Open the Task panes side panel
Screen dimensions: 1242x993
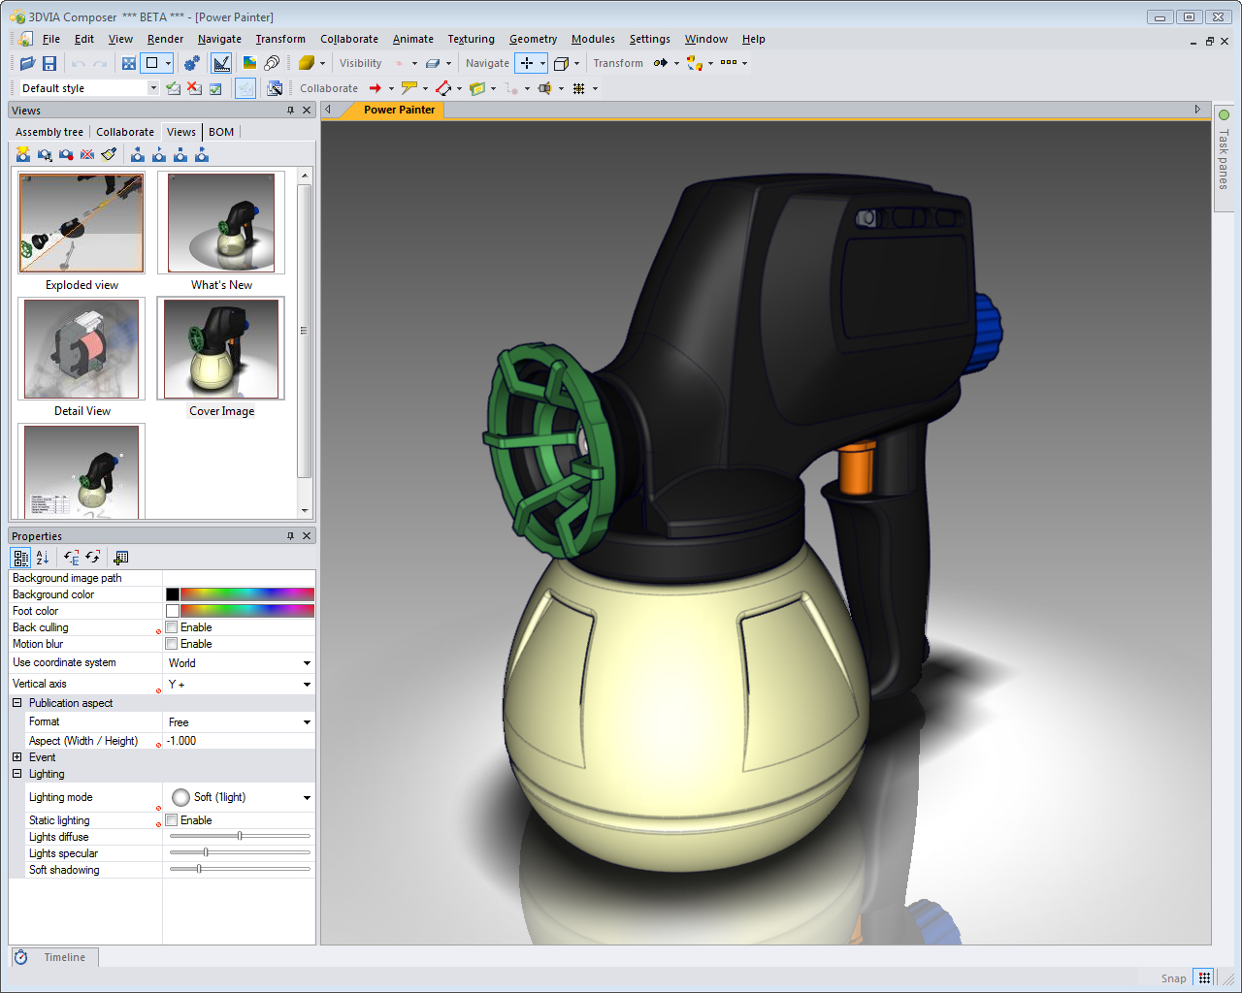[x=1224, y=155]
